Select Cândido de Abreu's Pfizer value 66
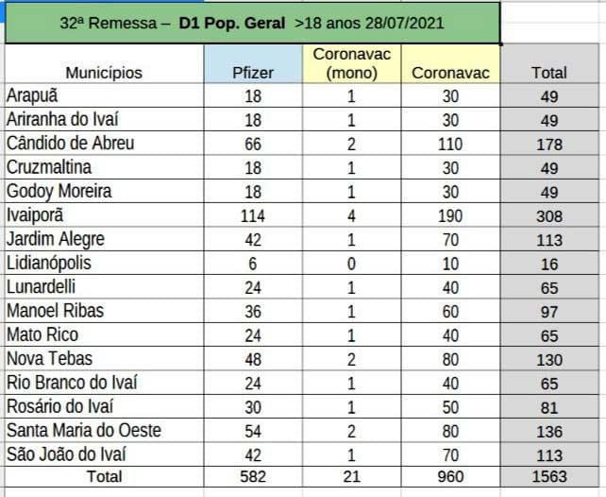The width and height of the screenshot is (606, 497). click(x=253, y=144)
